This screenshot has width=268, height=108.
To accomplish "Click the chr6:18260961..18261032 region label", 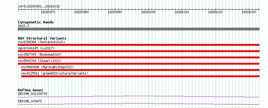I will (x=39, y=6).
